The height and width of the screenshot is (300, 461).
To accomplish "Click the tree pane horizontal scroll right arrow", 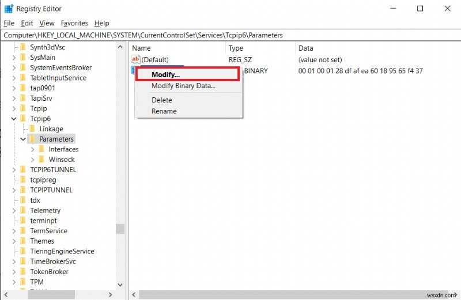I will point(111,294).
